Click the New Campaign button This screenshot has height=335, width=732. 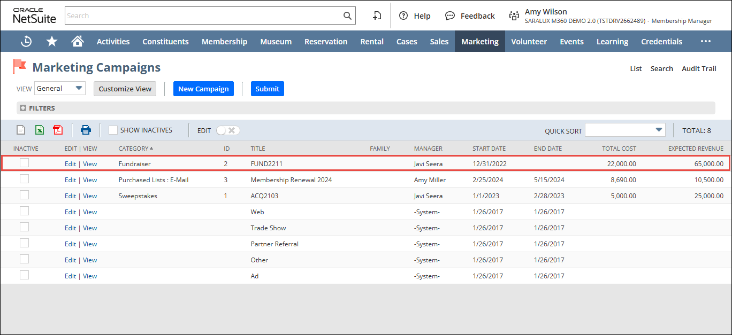[x=203, y=89]
